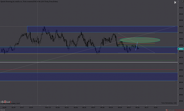Click the Nov 23 date label on time axis

[x=48, y=107]
